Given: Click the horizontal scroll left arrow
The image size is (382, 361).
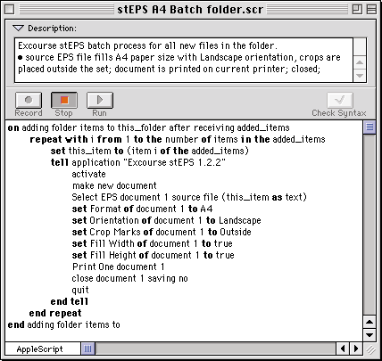Looking at the screenshot, I should (x=343, y=349).
